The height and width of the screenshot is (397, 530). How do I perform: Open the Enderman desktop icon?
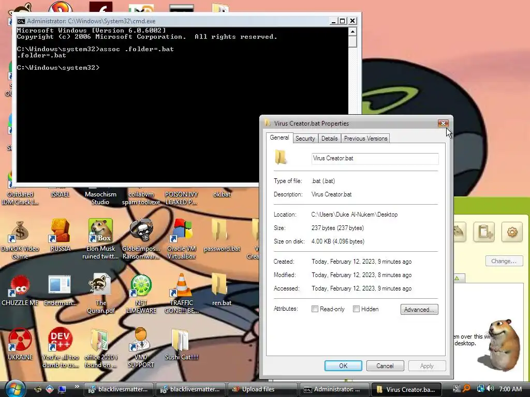(x=60, y=285)
